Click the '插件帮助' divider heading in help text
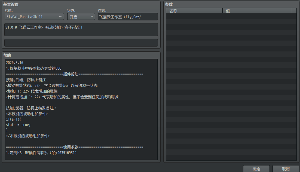300x172 pixels. coord(71,74)
